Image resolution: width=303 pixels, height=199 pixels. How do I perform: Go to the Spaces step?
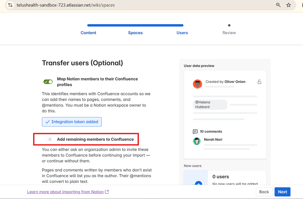pyautogui.click(x=135, y=33)
